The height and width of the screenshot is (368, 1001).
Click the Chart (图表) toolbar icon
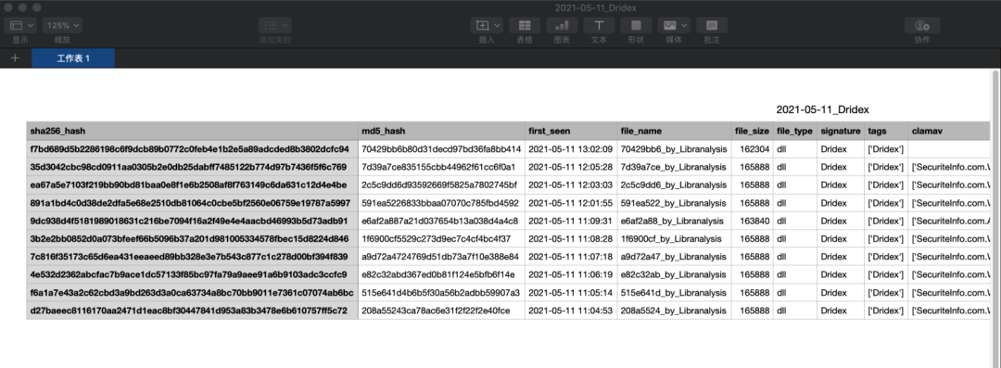coord(562,26)
